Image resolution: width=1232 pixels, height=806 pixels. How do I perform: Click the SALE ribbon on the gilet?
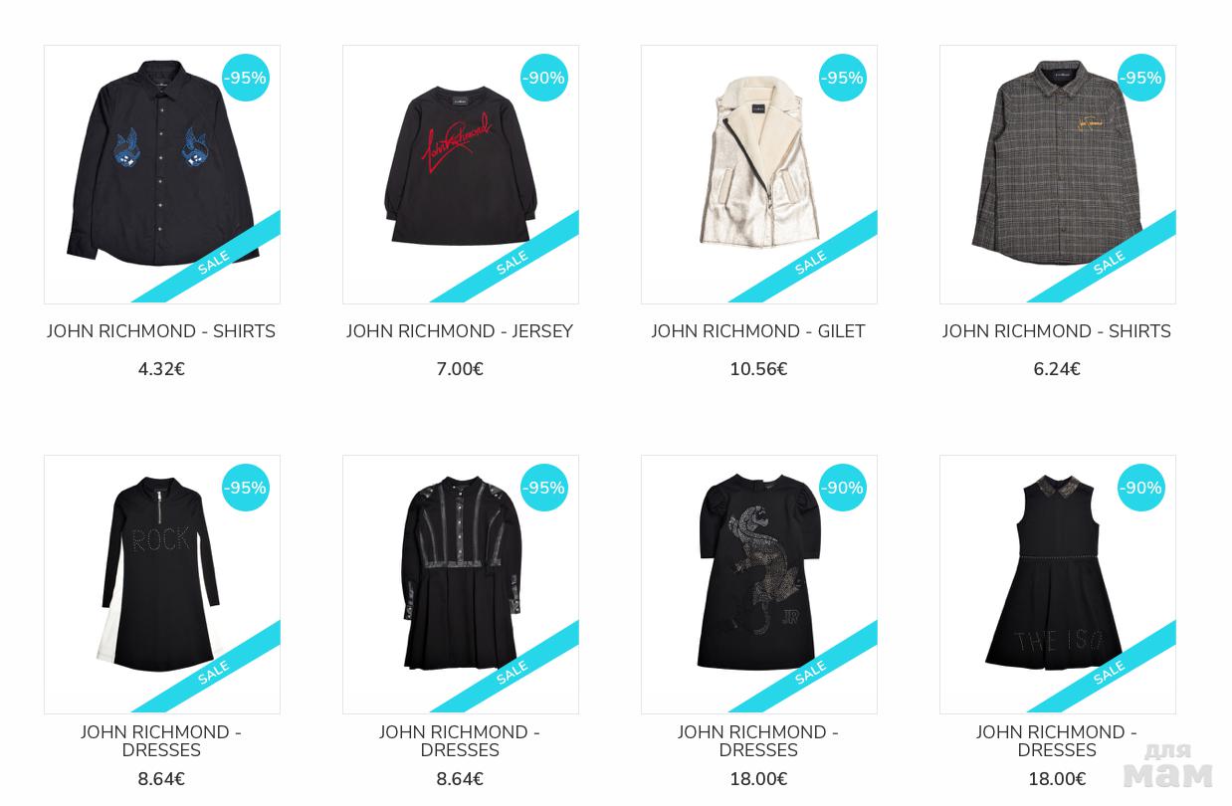(809, 264)
